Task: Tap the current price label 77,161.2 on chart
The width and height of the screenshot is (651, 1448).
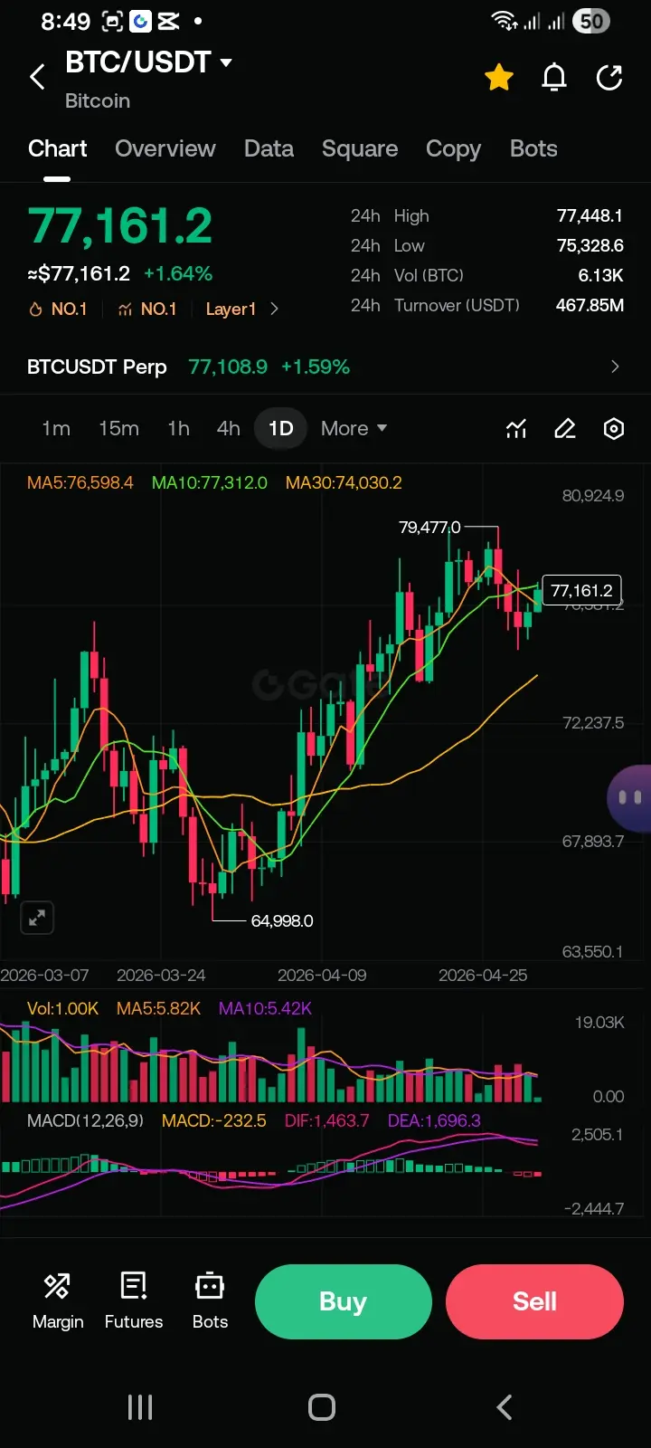Action: pos(581,590)
